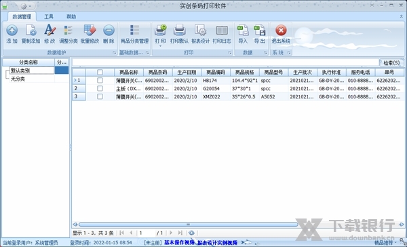407x247 pixels.
Task: Click the 导入 import icon
Action: point(243,31)
